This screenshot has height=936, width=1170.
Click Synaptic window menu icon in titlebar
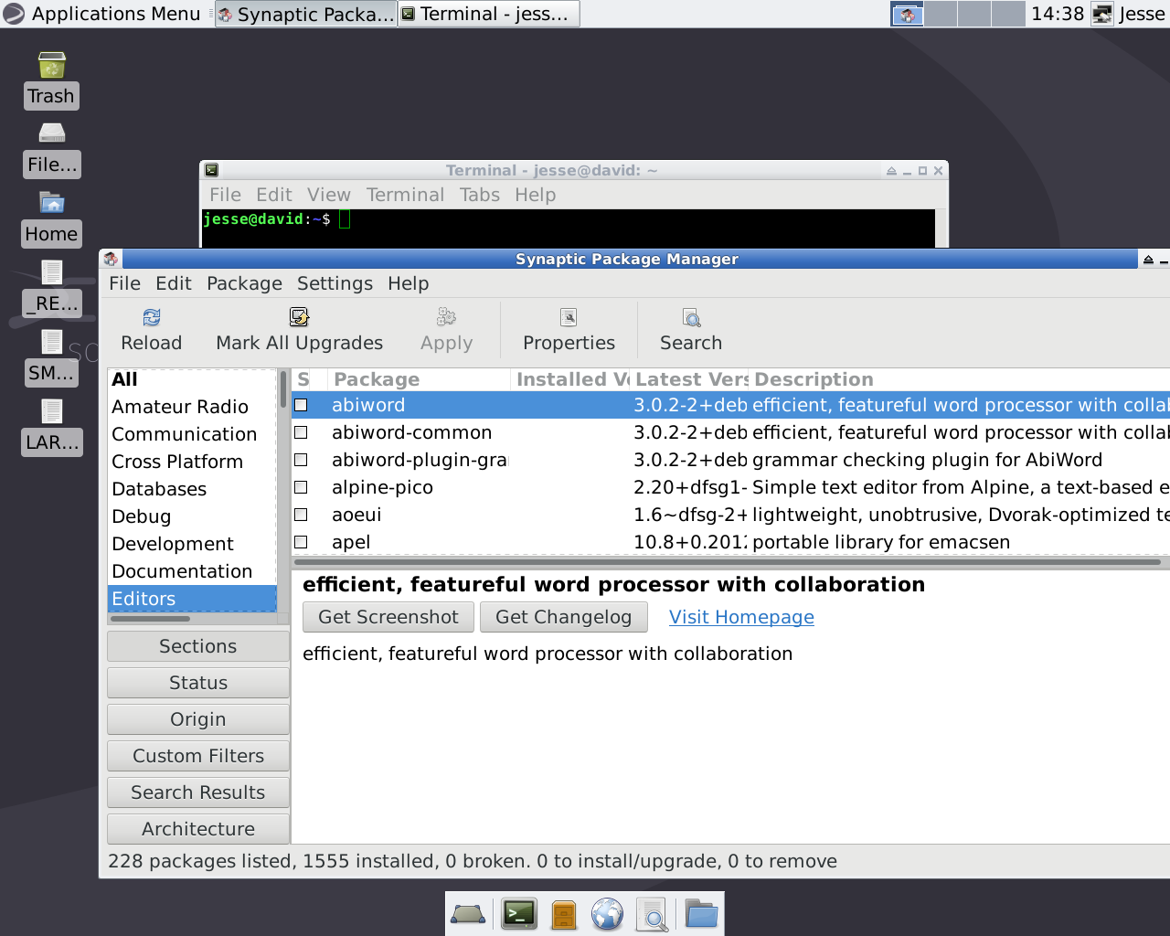coord(111,259)
